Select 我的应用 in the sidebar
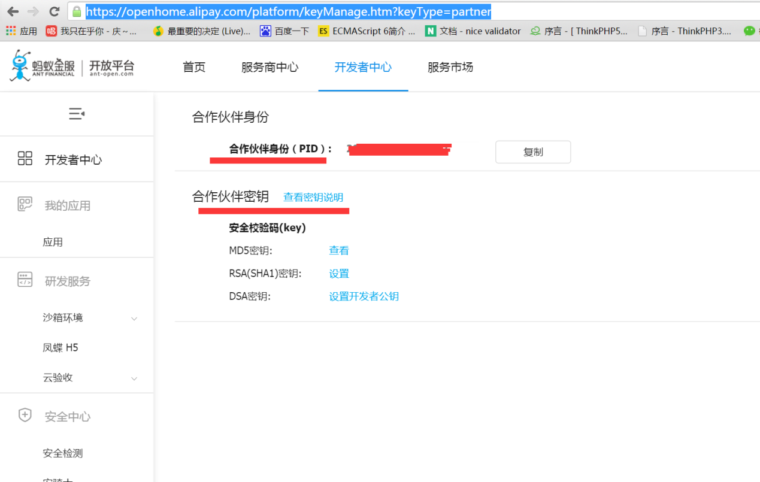Viewport: 760px width, 482px height. click(x=68, y=206)
